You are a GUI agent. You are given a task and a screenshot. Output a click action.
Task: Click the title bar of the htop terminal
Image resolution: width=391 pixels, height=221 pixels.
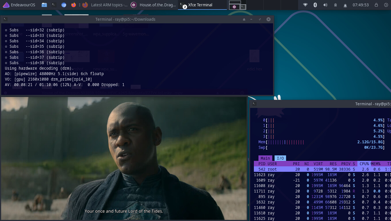tap(320, 104)
